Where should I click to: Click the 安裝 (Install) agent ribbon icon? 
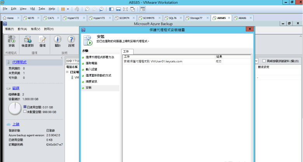click(11, 41)
